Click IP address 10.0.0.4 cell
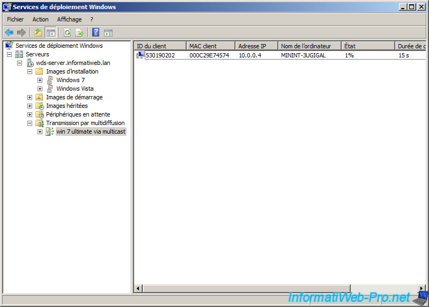Screen dimensions: 429x307 (x=250, y=55)
